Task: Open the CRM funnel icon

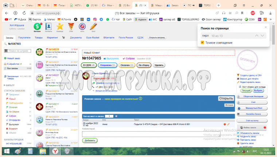Action: click(x=71, y=27)
